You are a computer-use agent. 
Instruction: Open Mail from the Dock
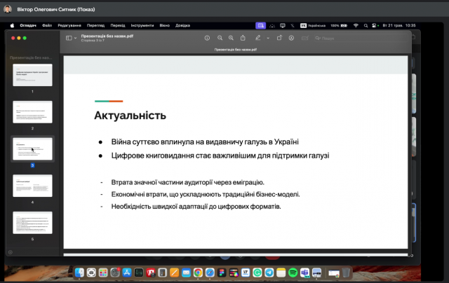pos(186,272)
